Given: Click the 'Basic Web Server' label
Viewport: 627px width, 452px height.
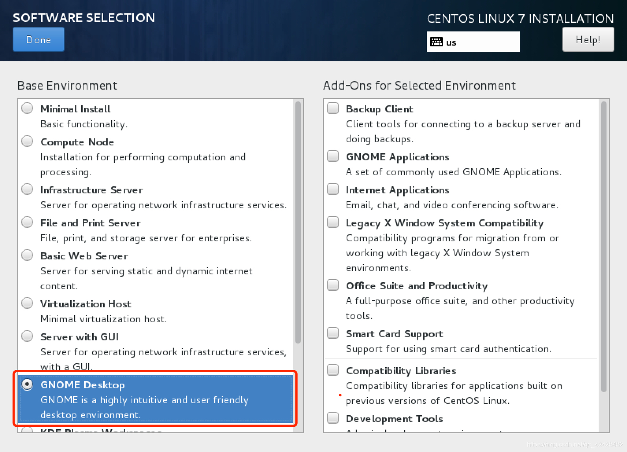Looking at the screenshot, I should click(84, 256).
